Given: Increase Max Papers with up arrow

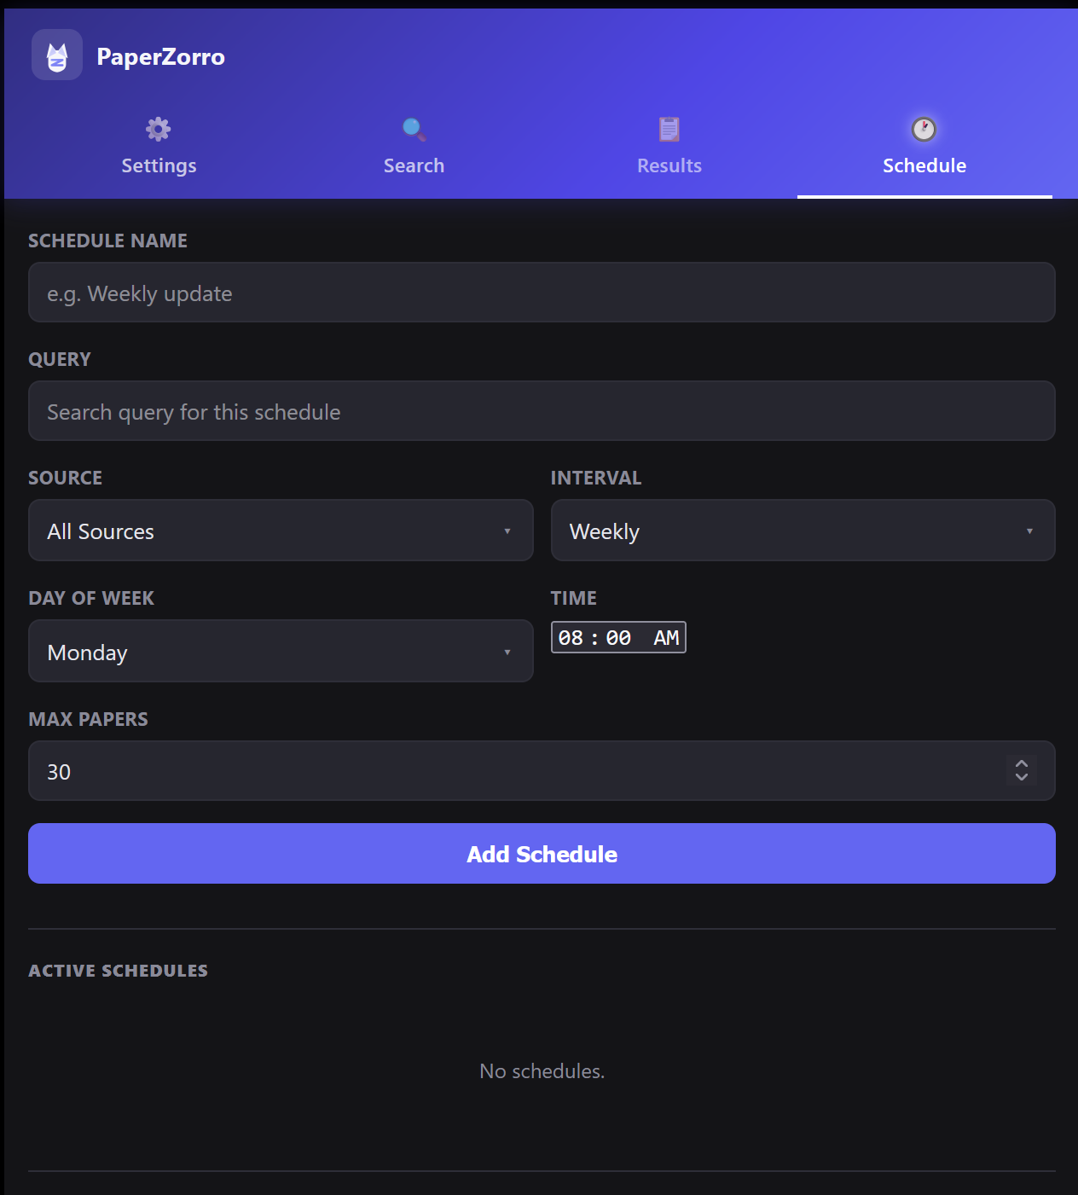Looking at the screenshot, I should [1022, 763].
